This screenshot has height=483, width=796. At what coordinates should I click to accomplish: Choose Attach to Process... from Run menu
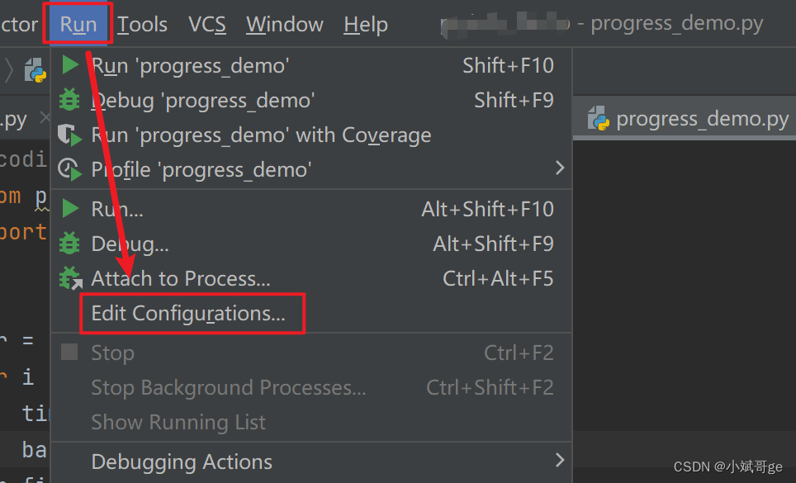pos(181,279)
